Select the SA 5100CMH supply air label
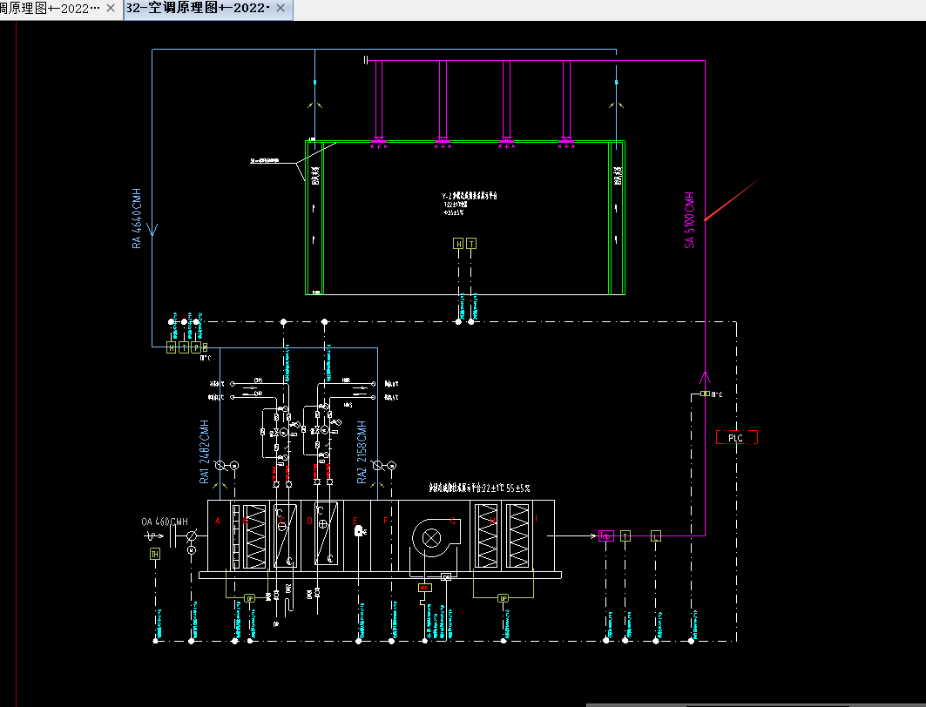926x707 pixels. pyautogui.click(x=690, y=220)
